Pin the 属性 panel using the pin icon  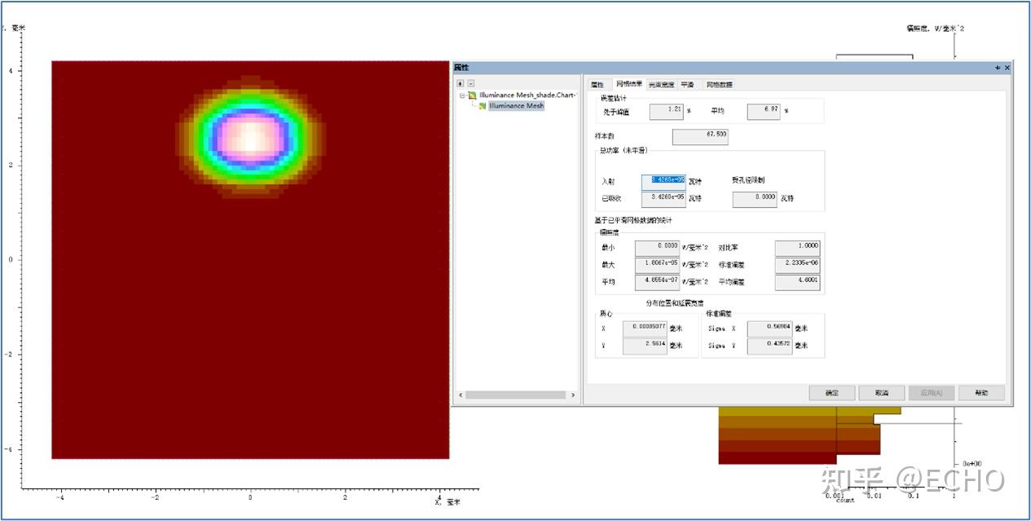(998, 68)
